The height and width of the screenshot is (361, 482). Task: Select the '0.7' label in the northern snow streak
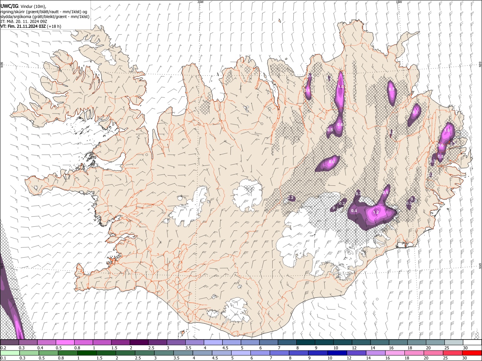(x=392, y=89)
